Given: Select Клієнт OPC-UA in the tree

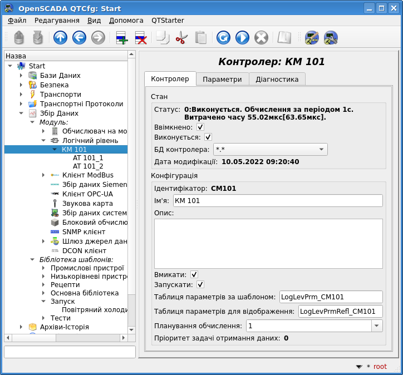Looking at the screenshot, I should point(87,194).
